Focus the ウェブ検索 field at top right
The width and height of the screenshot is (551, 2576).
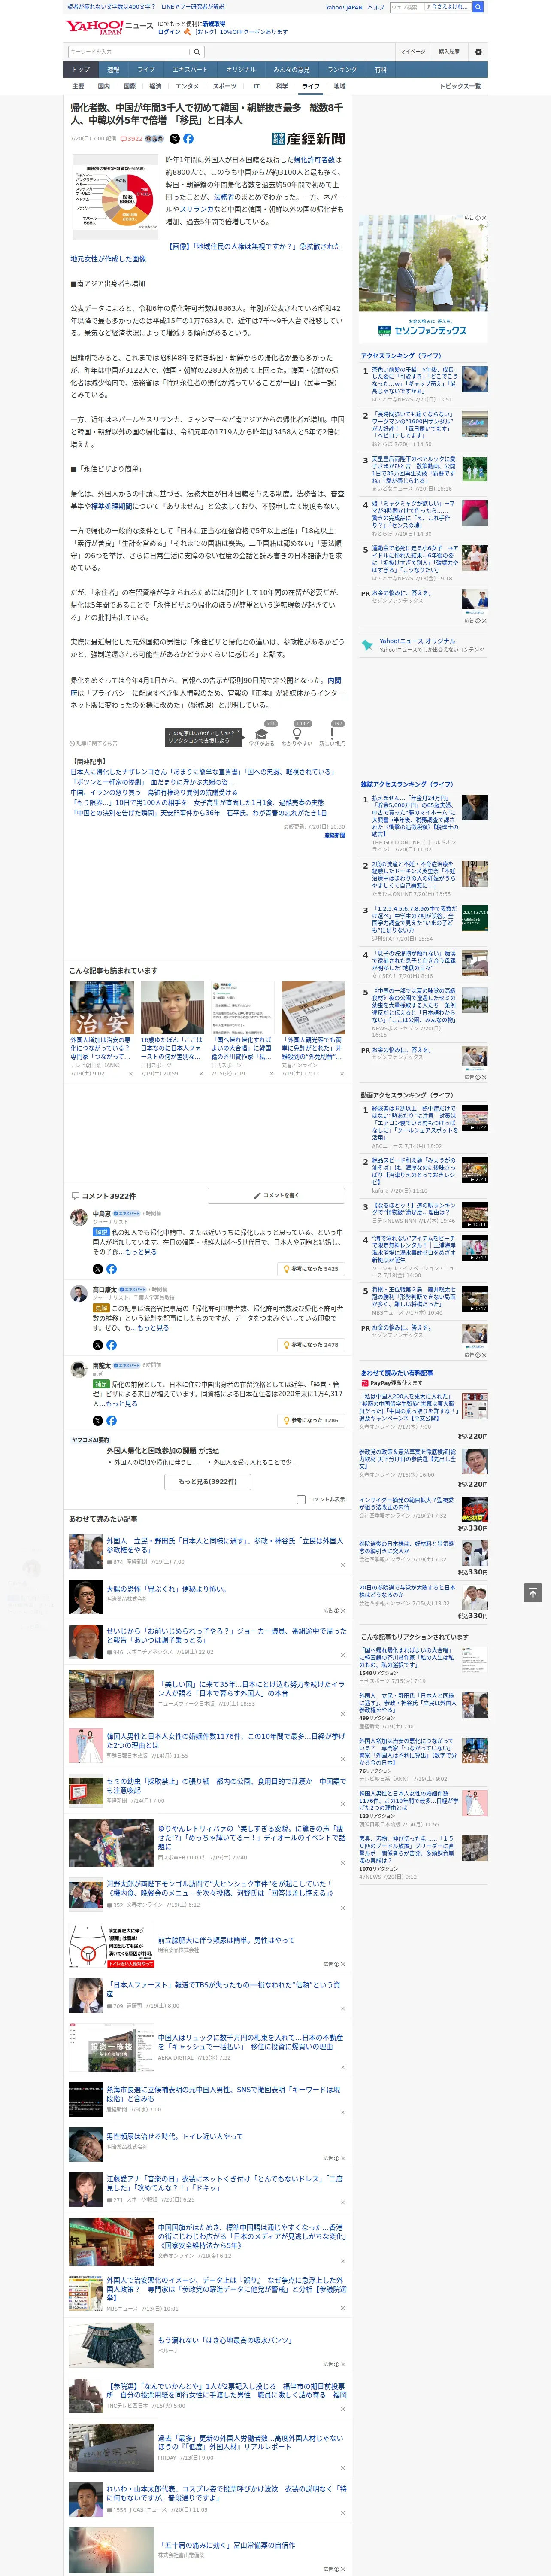[430, 7]
